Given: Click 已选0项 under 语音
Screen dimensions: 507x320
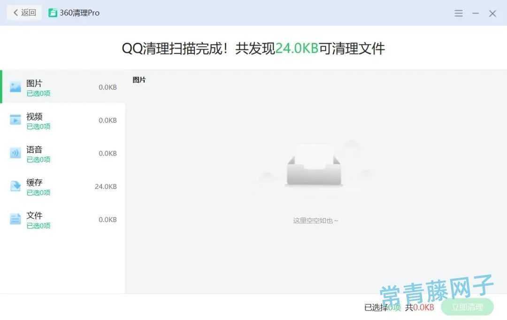Looking at the screenshot, I should pyautogui.click(x=38, y=159).
